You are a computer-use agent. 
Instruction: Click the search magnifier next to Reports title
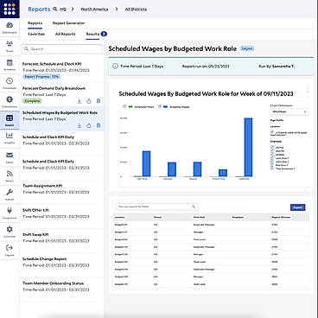tap(55, 9)
